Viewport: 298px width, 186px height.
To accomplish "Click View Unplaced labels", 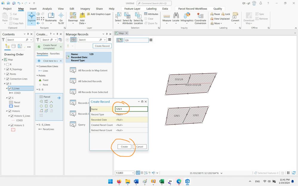I will pos(220,19).
